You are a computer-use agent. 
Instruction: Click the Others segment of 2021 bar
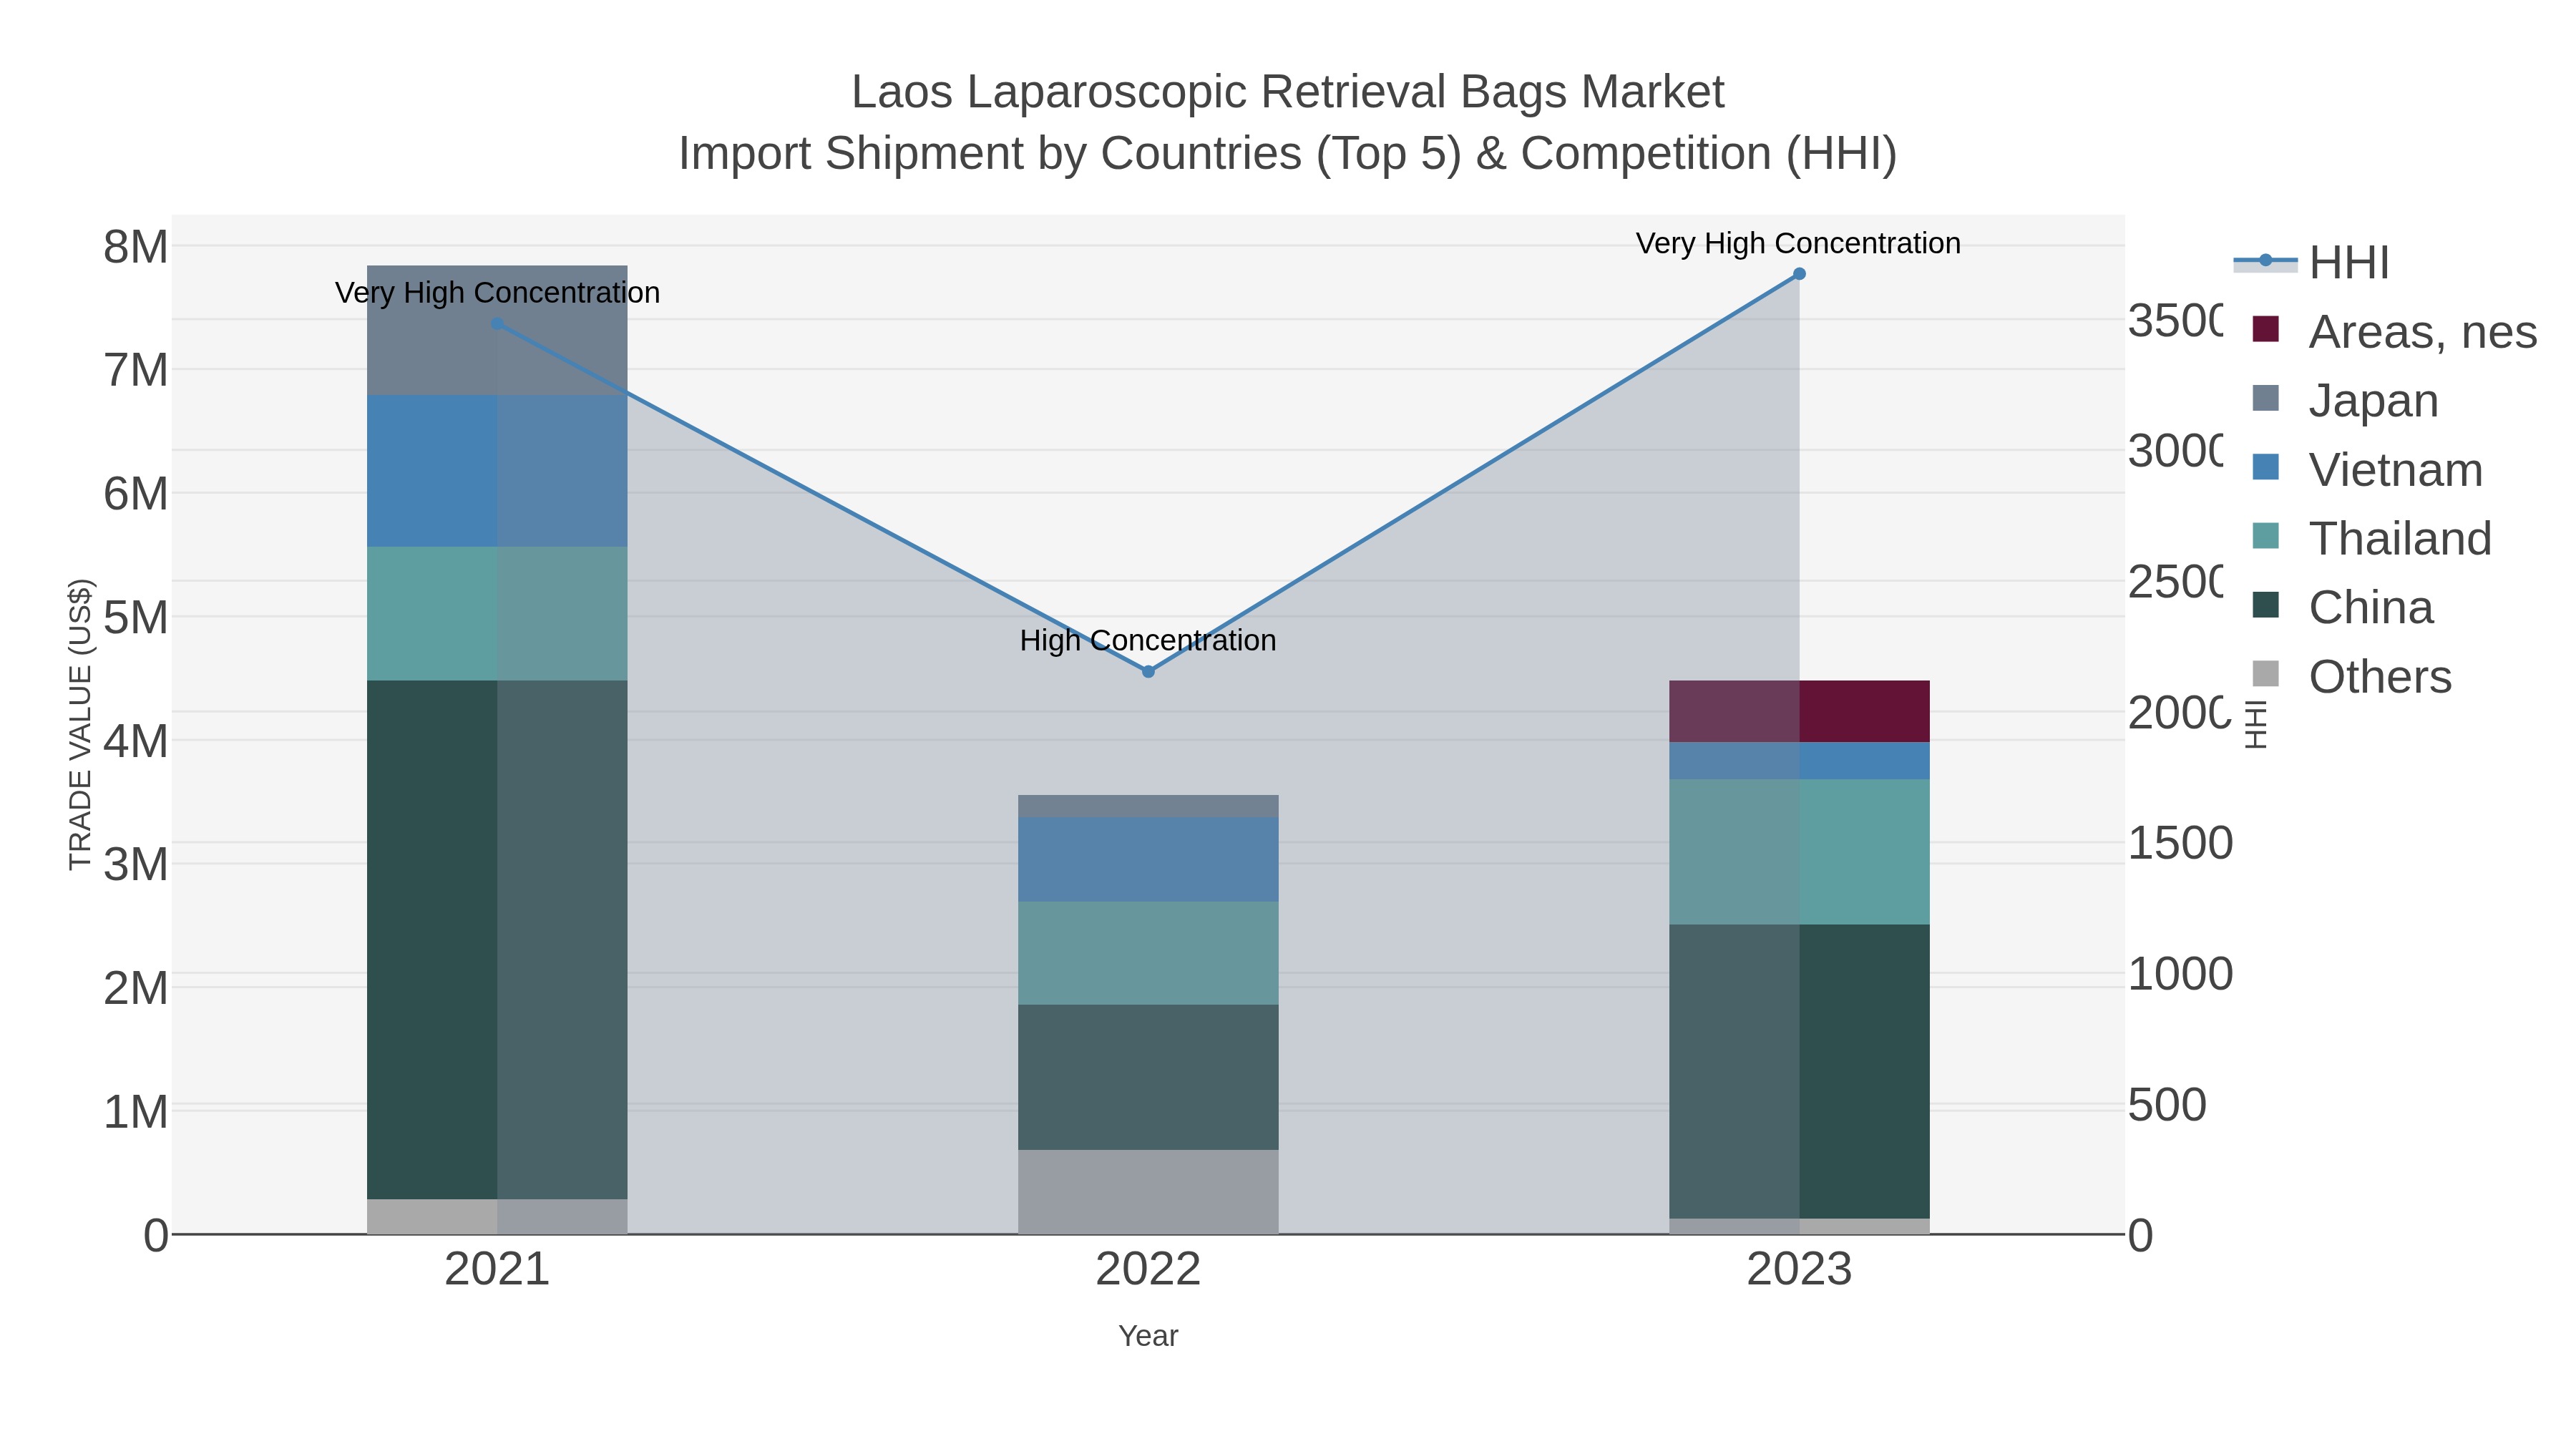(497, 1217)
